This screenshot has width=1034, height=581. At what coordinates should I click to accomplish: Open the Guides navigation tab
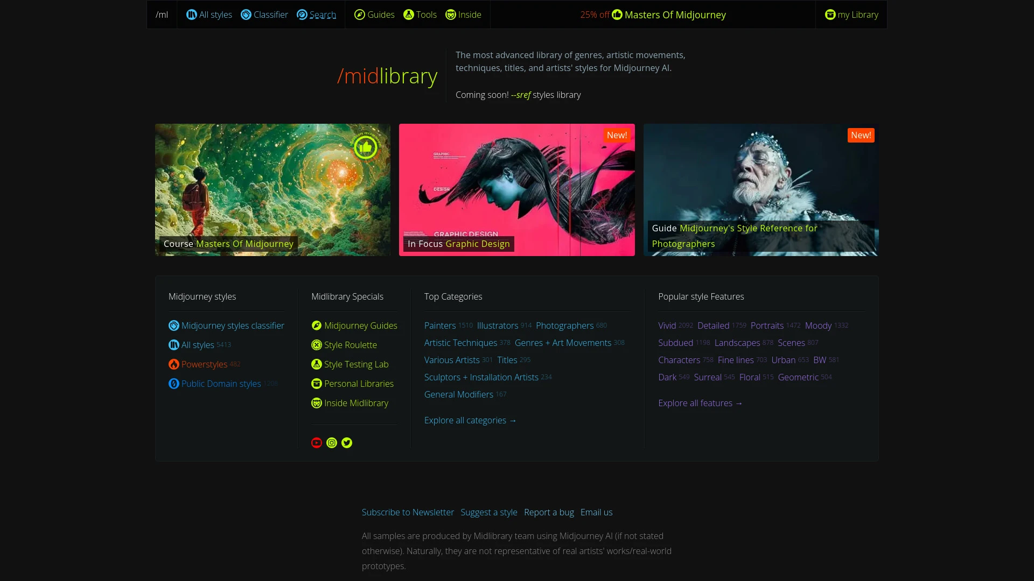374,14
